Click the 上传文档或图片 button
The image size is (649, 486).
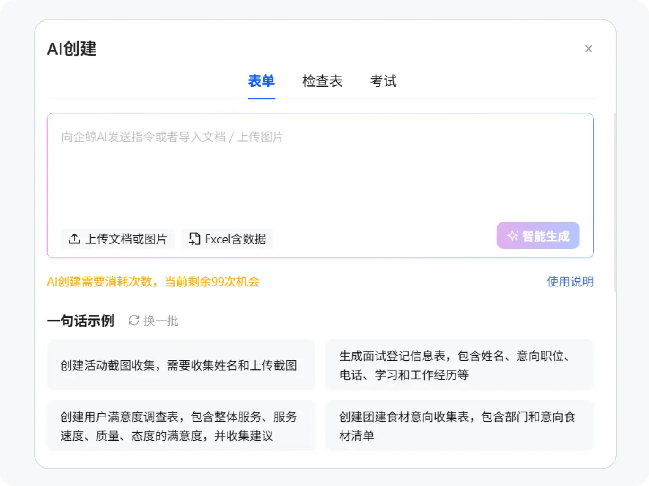(118, 239)
